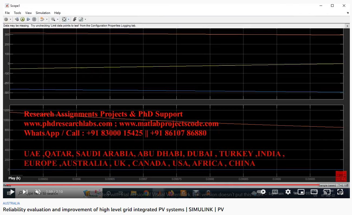Screen dimensions: 352x215
Task: Click the '1:59 / 2:10' time display
Action: tap(54, 192)
